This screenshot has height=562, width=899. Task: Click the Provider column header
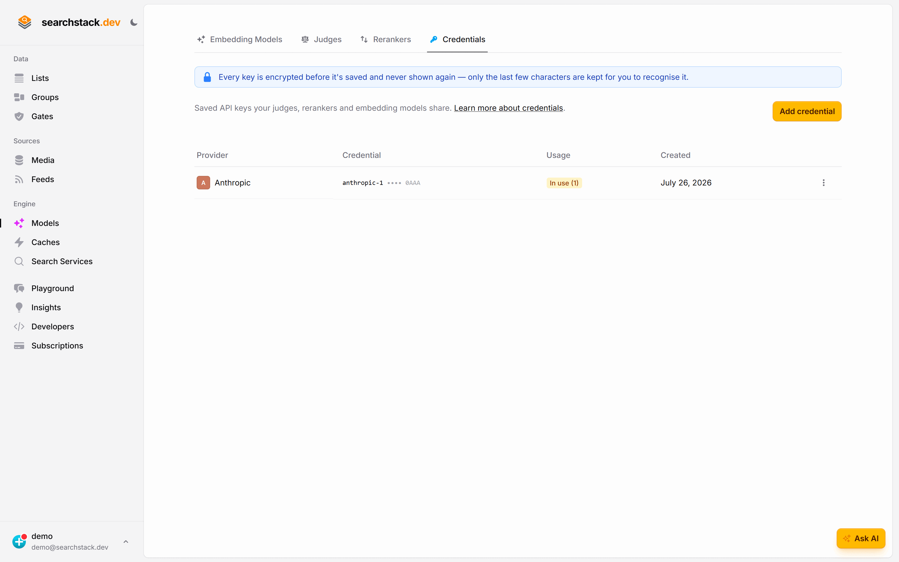click(x=212, y=155)
